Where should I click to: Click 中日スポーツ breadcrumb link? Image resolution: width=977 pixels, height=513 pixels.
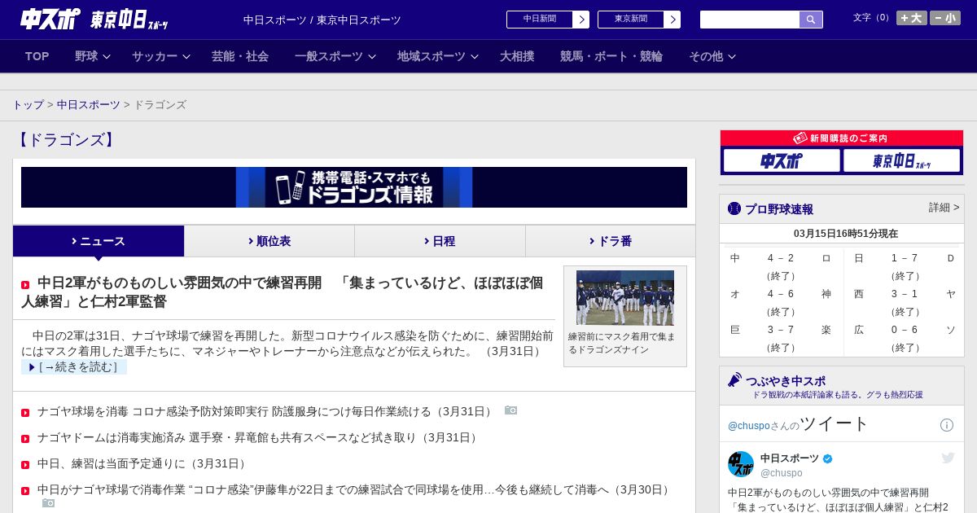89,105
